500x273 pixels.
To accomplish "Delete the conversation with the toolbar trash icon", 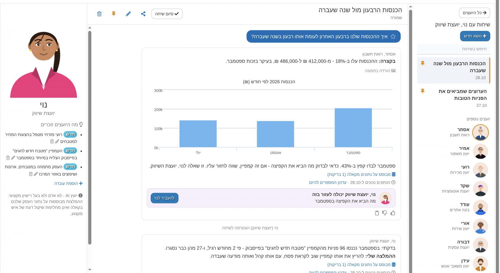I will tap(99, 14).
